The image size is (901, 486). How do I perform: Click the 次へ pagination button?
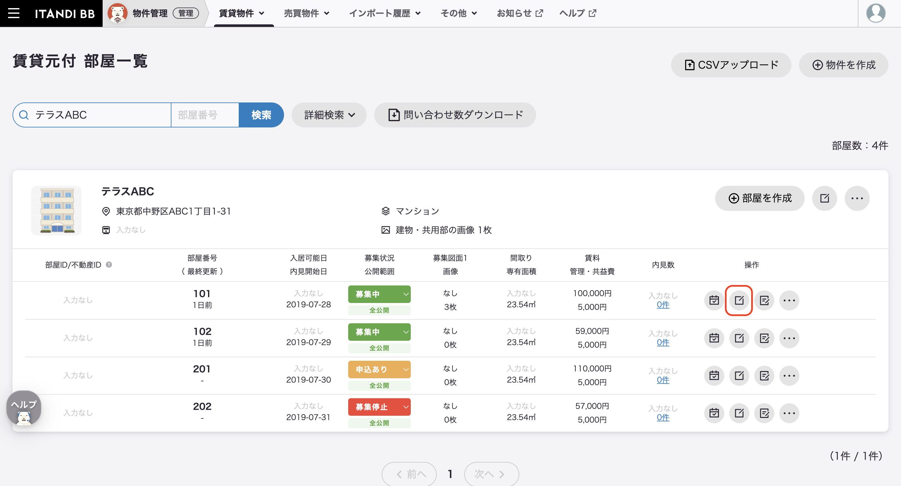[x=491, y=474]
